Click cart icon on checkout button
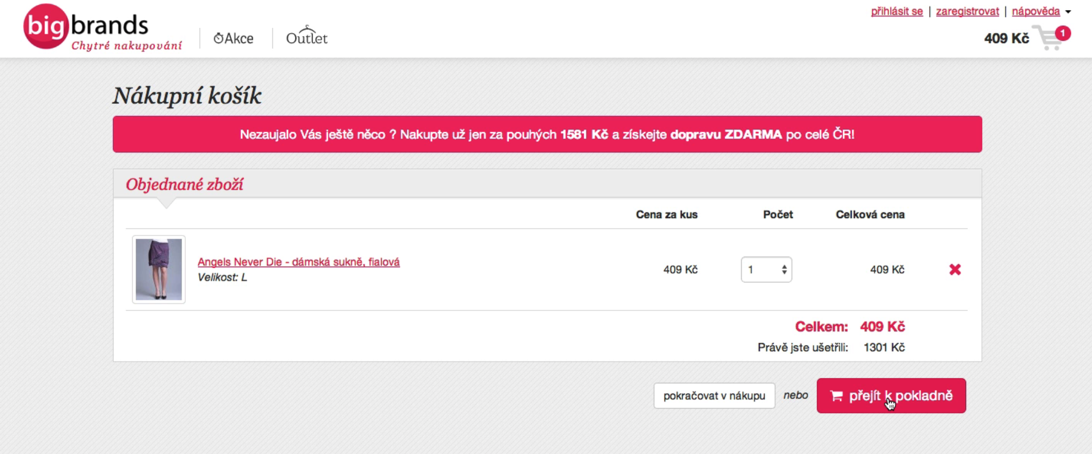Screen dimensions: 1092x454 tap(836, 396)
